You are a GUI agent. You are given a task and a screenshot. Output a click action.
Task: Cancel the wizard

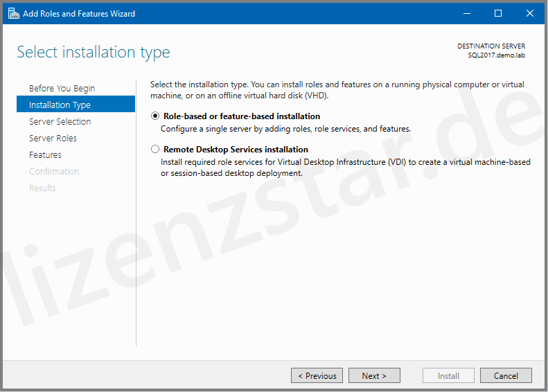(x=506, y=375)
